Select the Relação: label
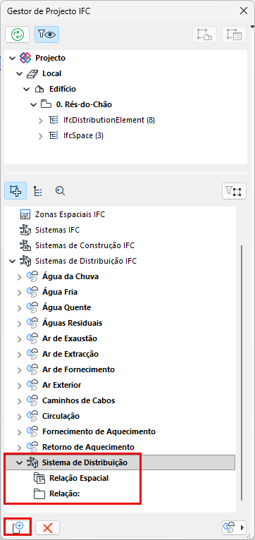255x540 pixels. 65,494
